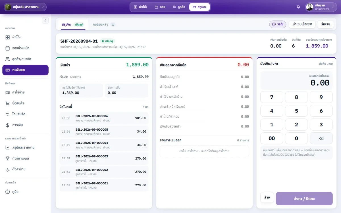
Task: Click the ล้าง clear button
Action: pyautogui.click(x=267, y=197)
